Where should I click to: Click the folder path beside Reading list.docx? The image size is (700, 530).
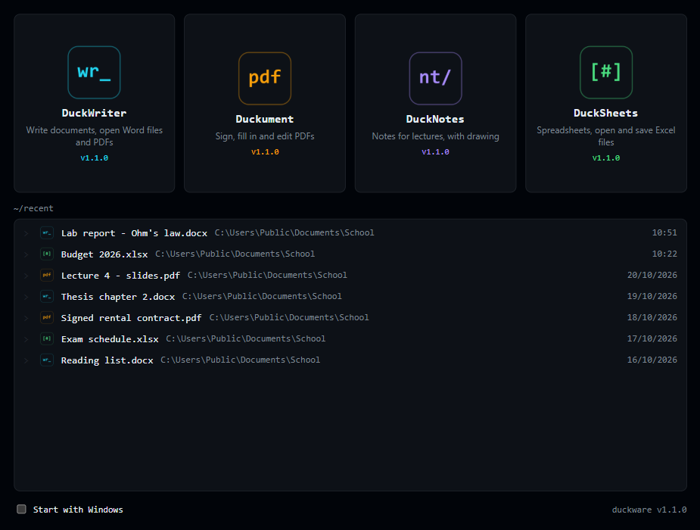pyautogui.click(x=240, y=360)
